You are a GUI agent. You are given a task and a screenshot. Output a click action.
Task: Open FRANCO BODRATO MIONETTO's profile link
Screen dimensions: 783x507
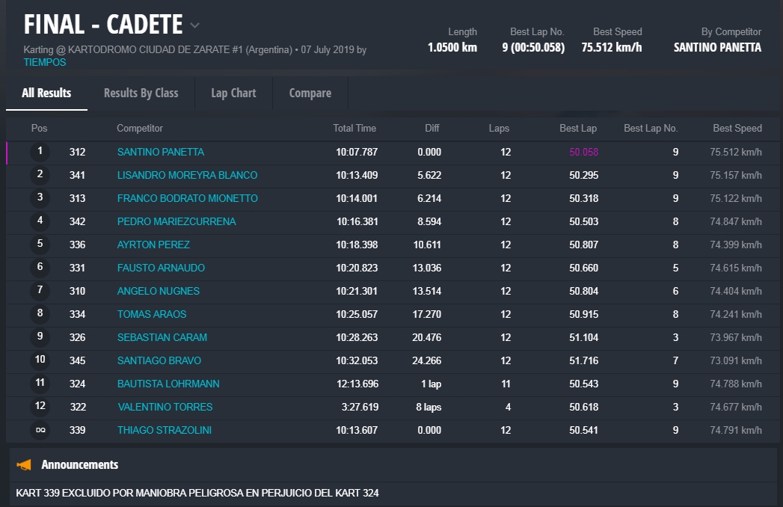pyautogui.click(x=187, y=198)
